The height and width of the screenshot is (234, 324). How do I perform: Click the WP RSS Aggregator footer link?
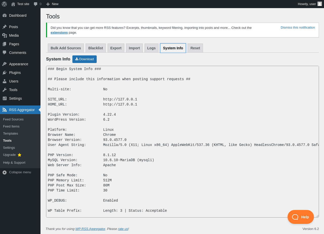tap(90, 229)
